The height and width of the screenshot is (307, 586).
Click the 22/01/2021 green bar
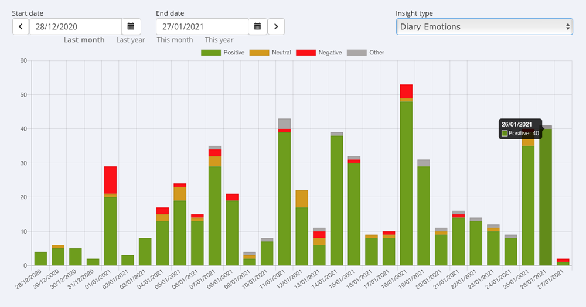click(476, 244)
